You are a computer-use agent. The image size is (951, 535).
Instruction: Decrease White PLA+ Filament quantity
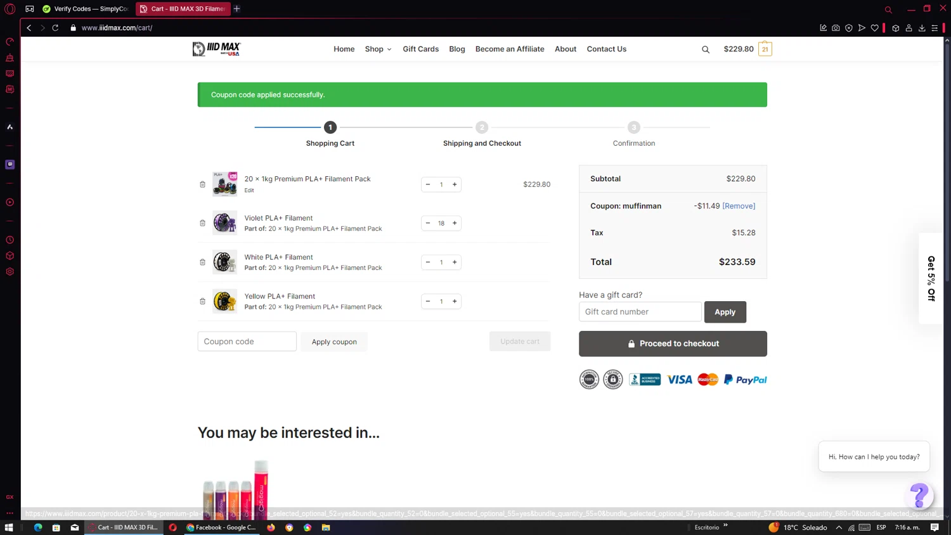coord(428,262)
